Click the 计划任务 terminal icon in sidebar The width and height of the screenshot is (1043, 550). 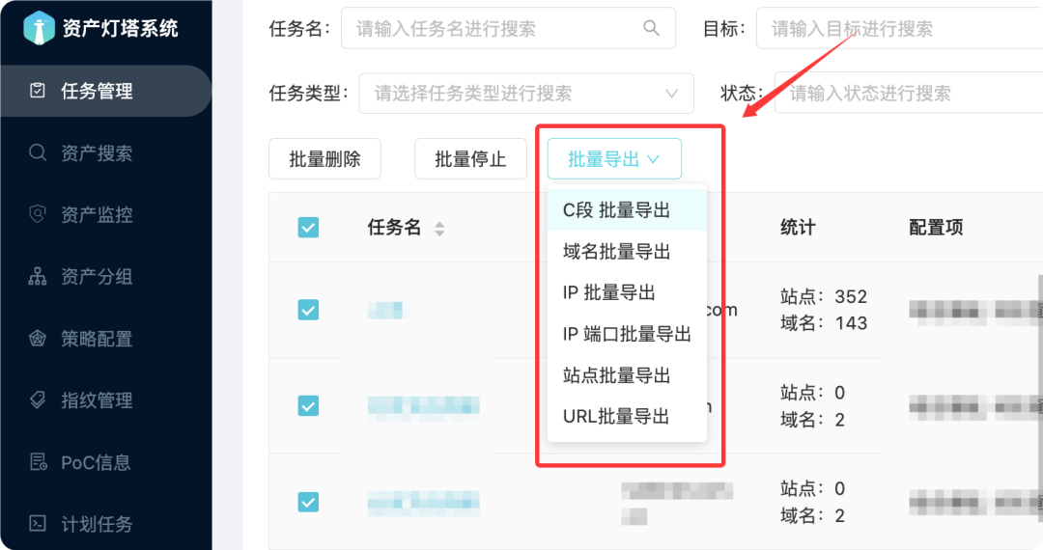(38, 523)
